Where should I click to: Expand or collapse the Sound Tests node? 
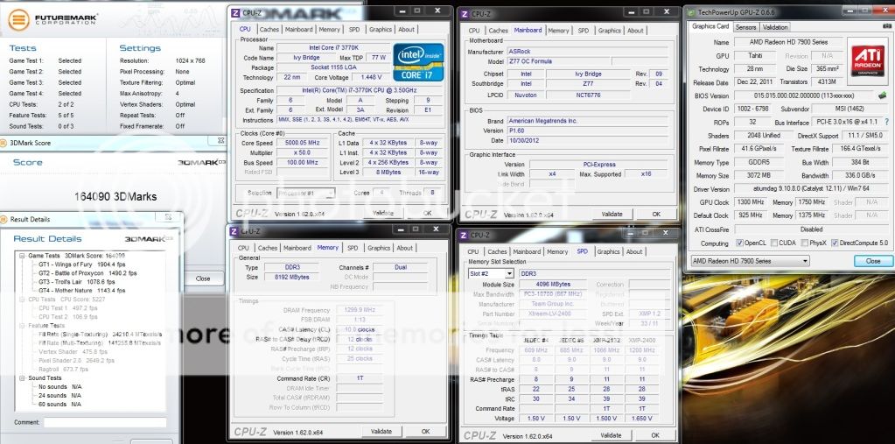21,378
